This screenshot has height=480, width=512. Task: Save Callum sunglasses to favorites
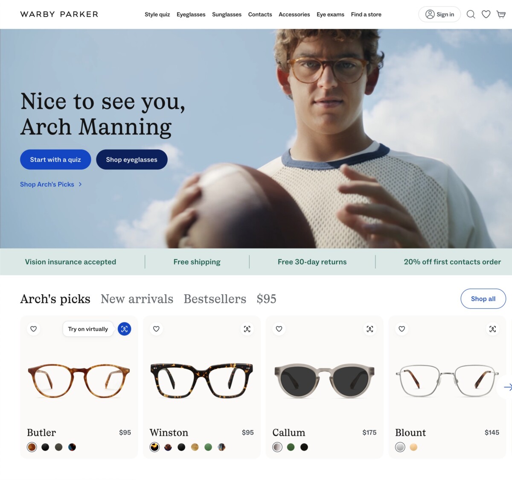point(279,329)
